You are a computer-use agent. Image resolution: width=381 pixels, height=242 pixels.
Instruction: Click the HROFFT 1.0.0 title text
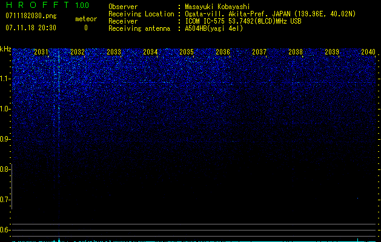(x=48, y=5)
